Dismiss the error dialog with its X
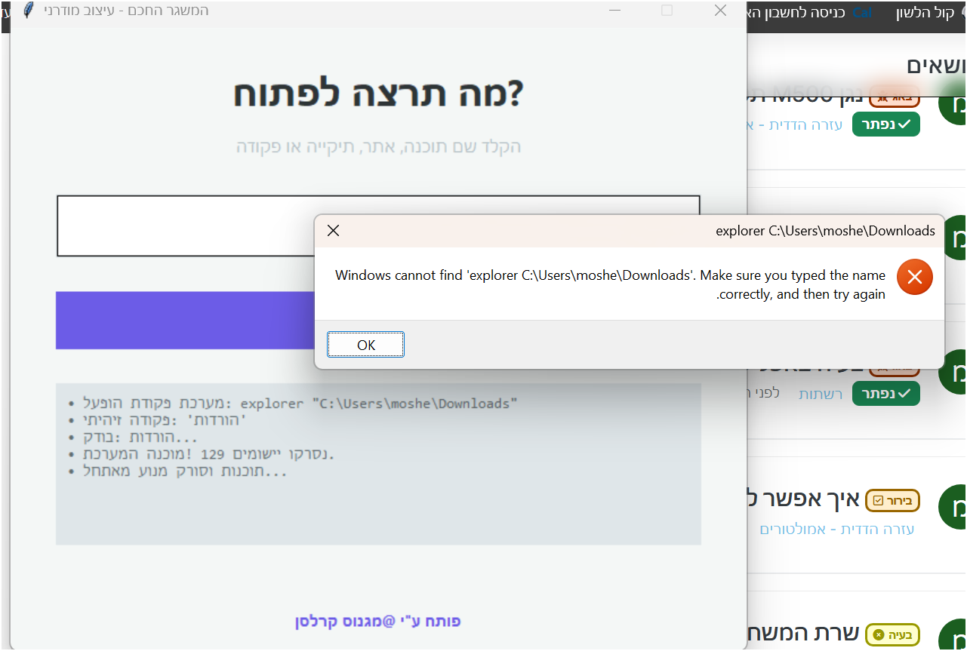Screen dimensions: 967x651 [333, 230]
